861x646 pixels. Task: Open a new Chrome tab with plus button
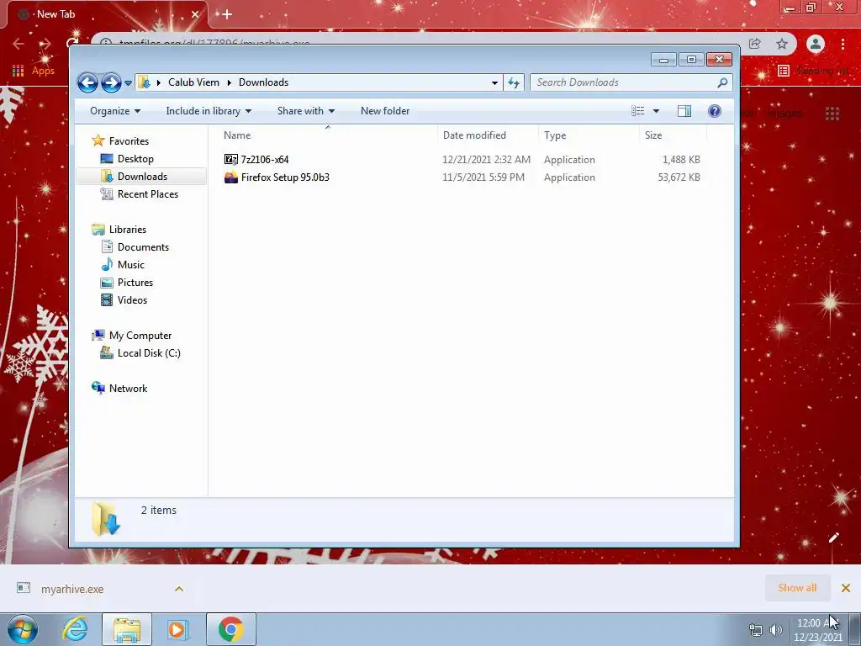tap(227, 14)
